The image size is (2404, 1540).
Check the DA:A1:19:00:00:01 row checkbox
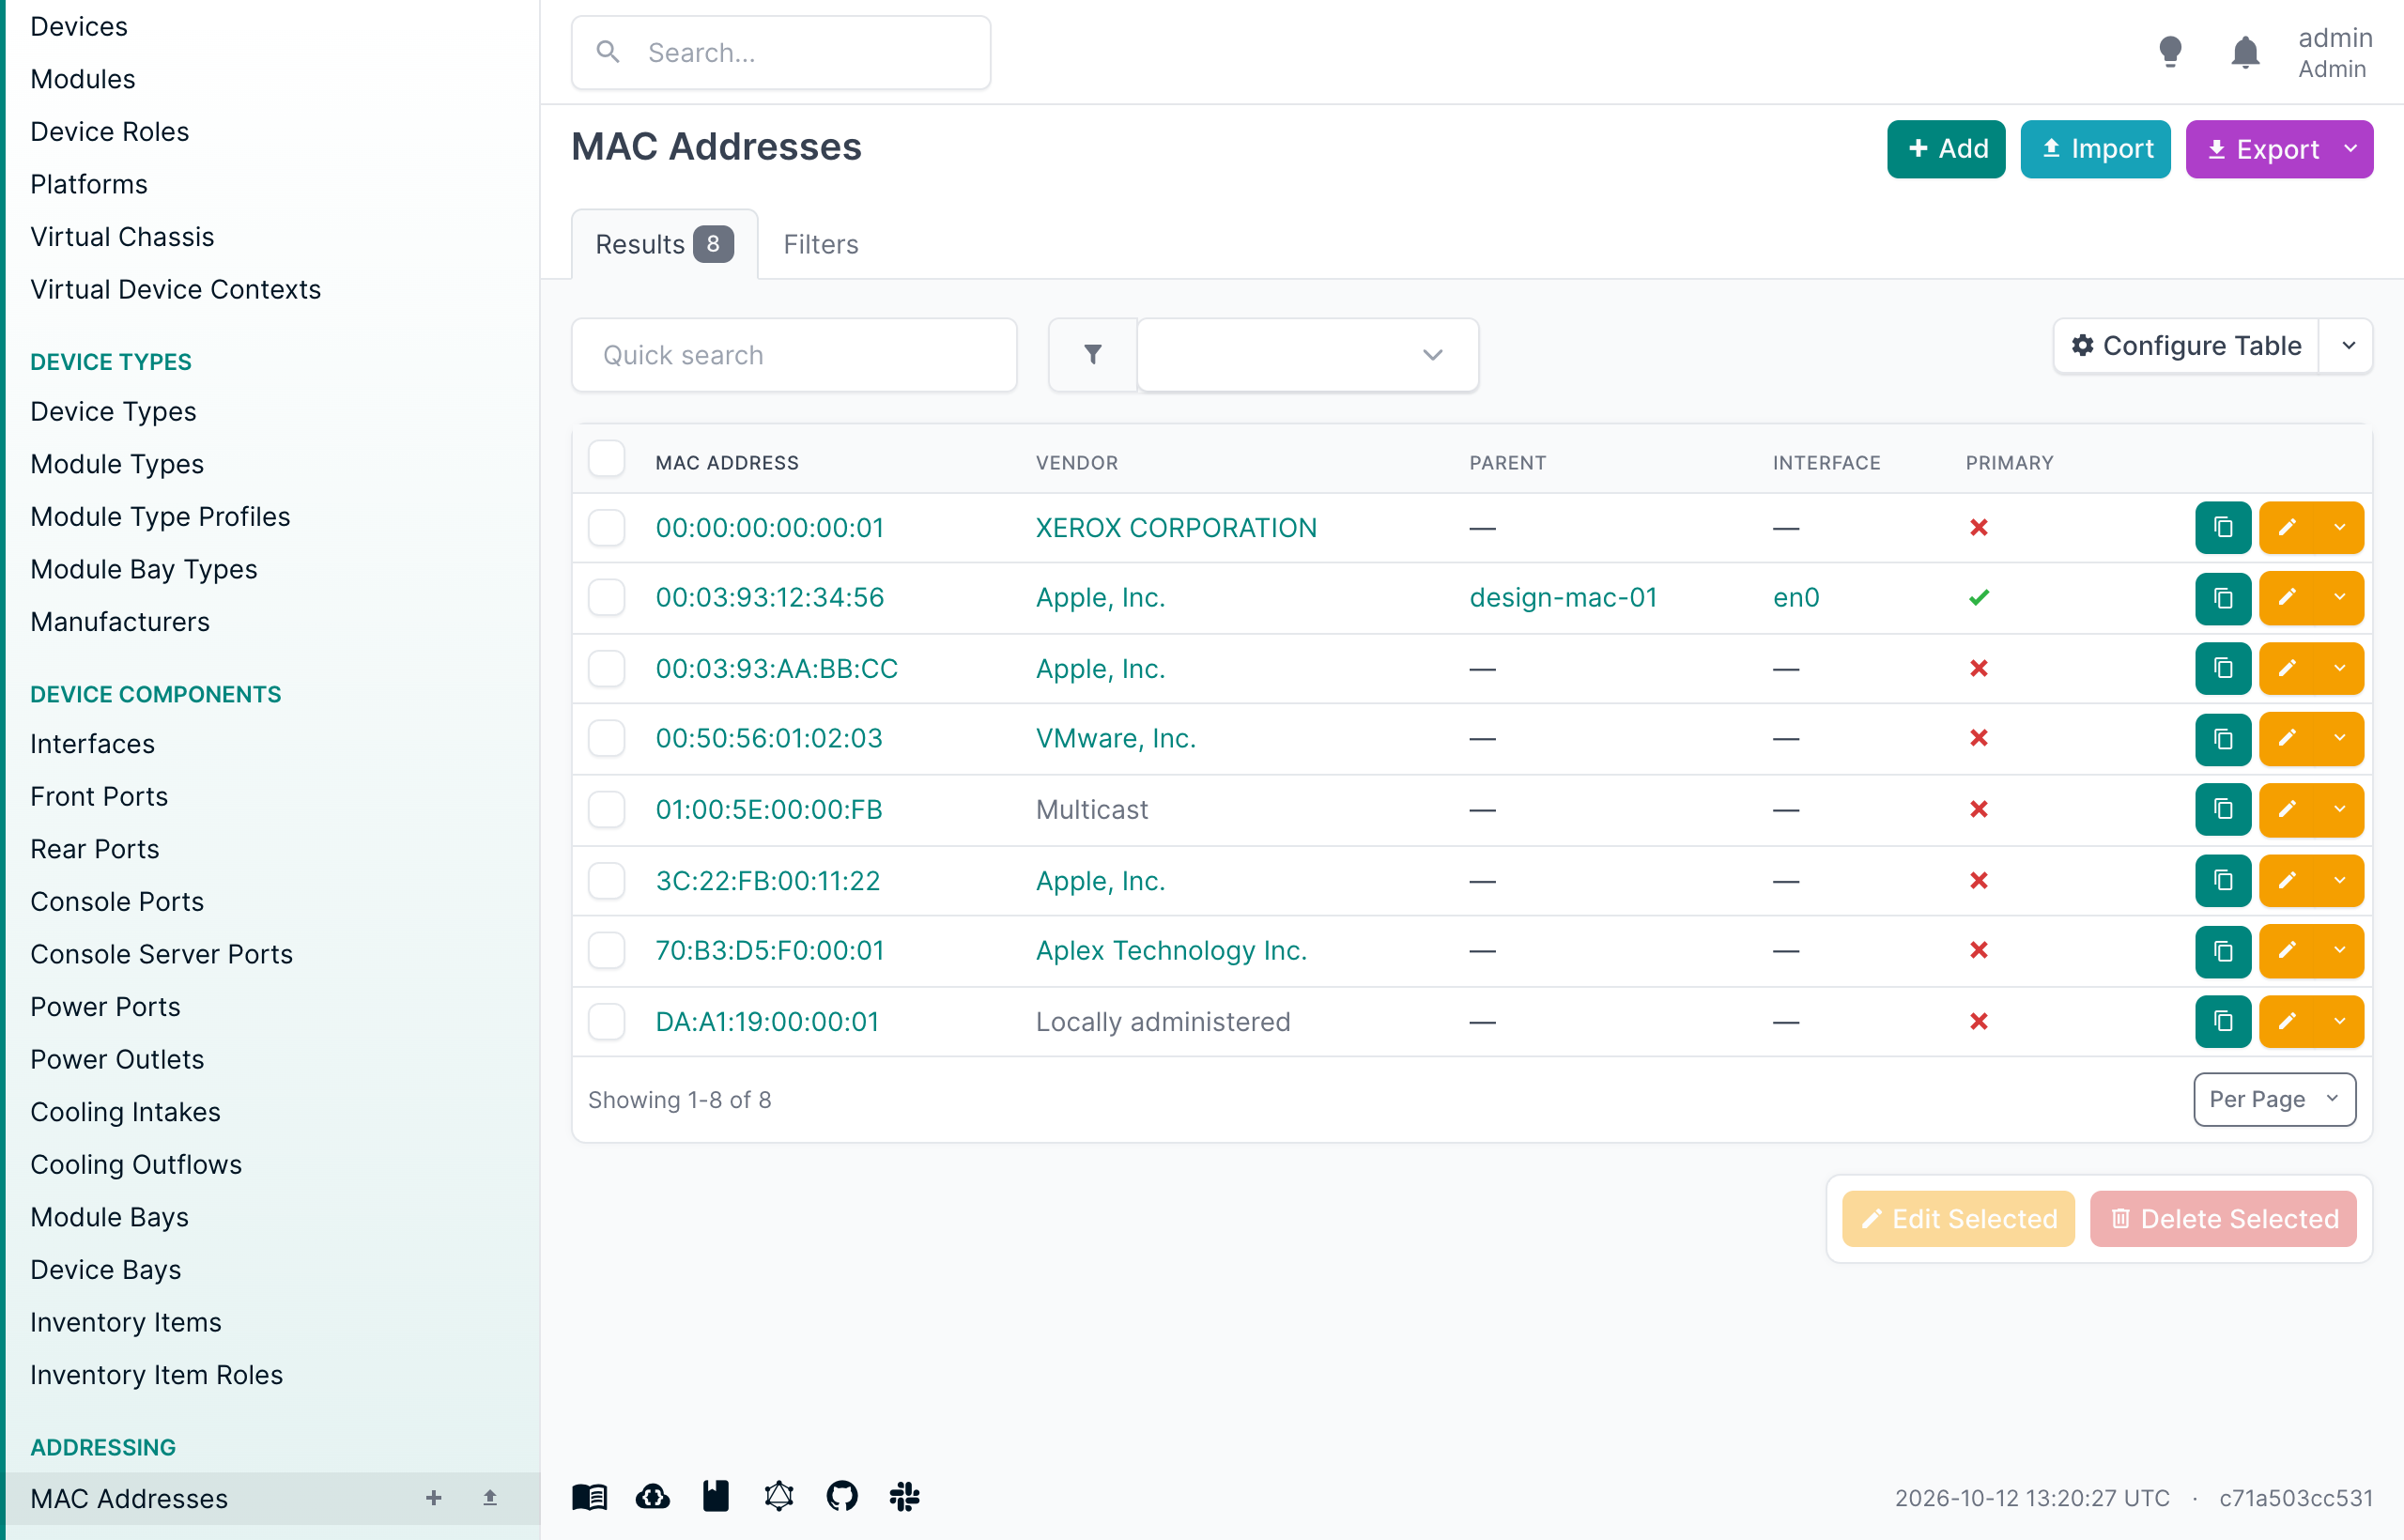606,1021
